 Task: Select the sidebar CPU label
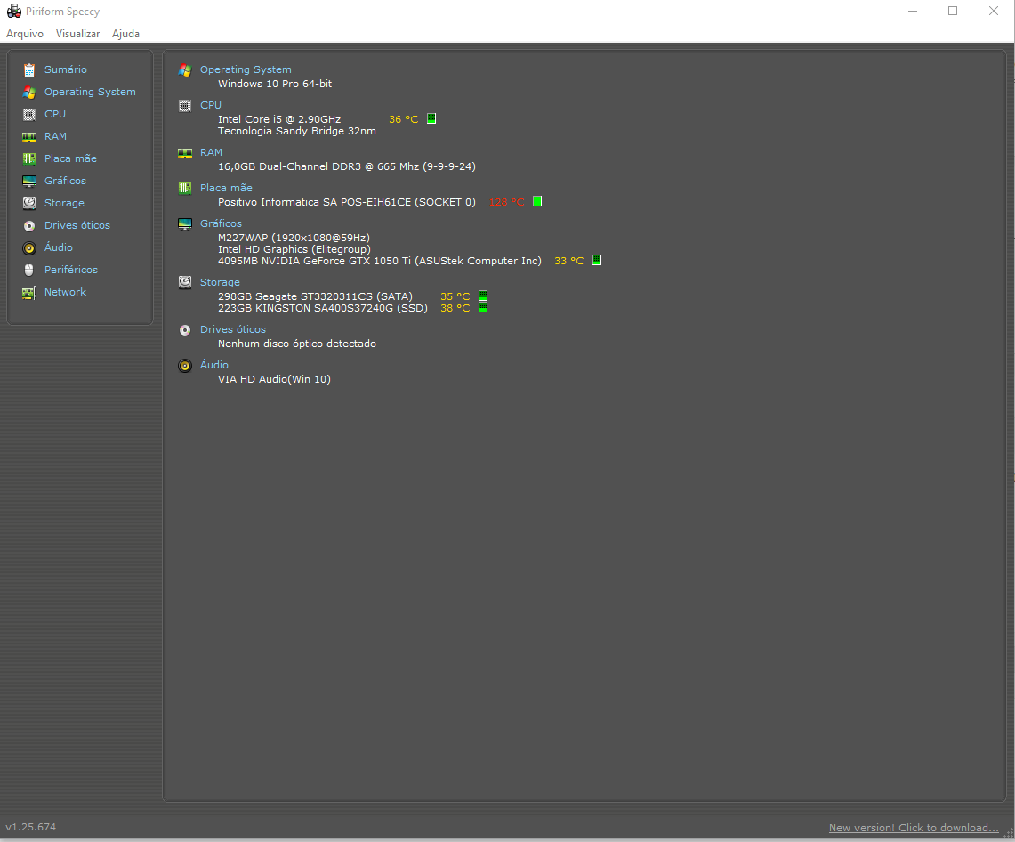pos(55,114)
